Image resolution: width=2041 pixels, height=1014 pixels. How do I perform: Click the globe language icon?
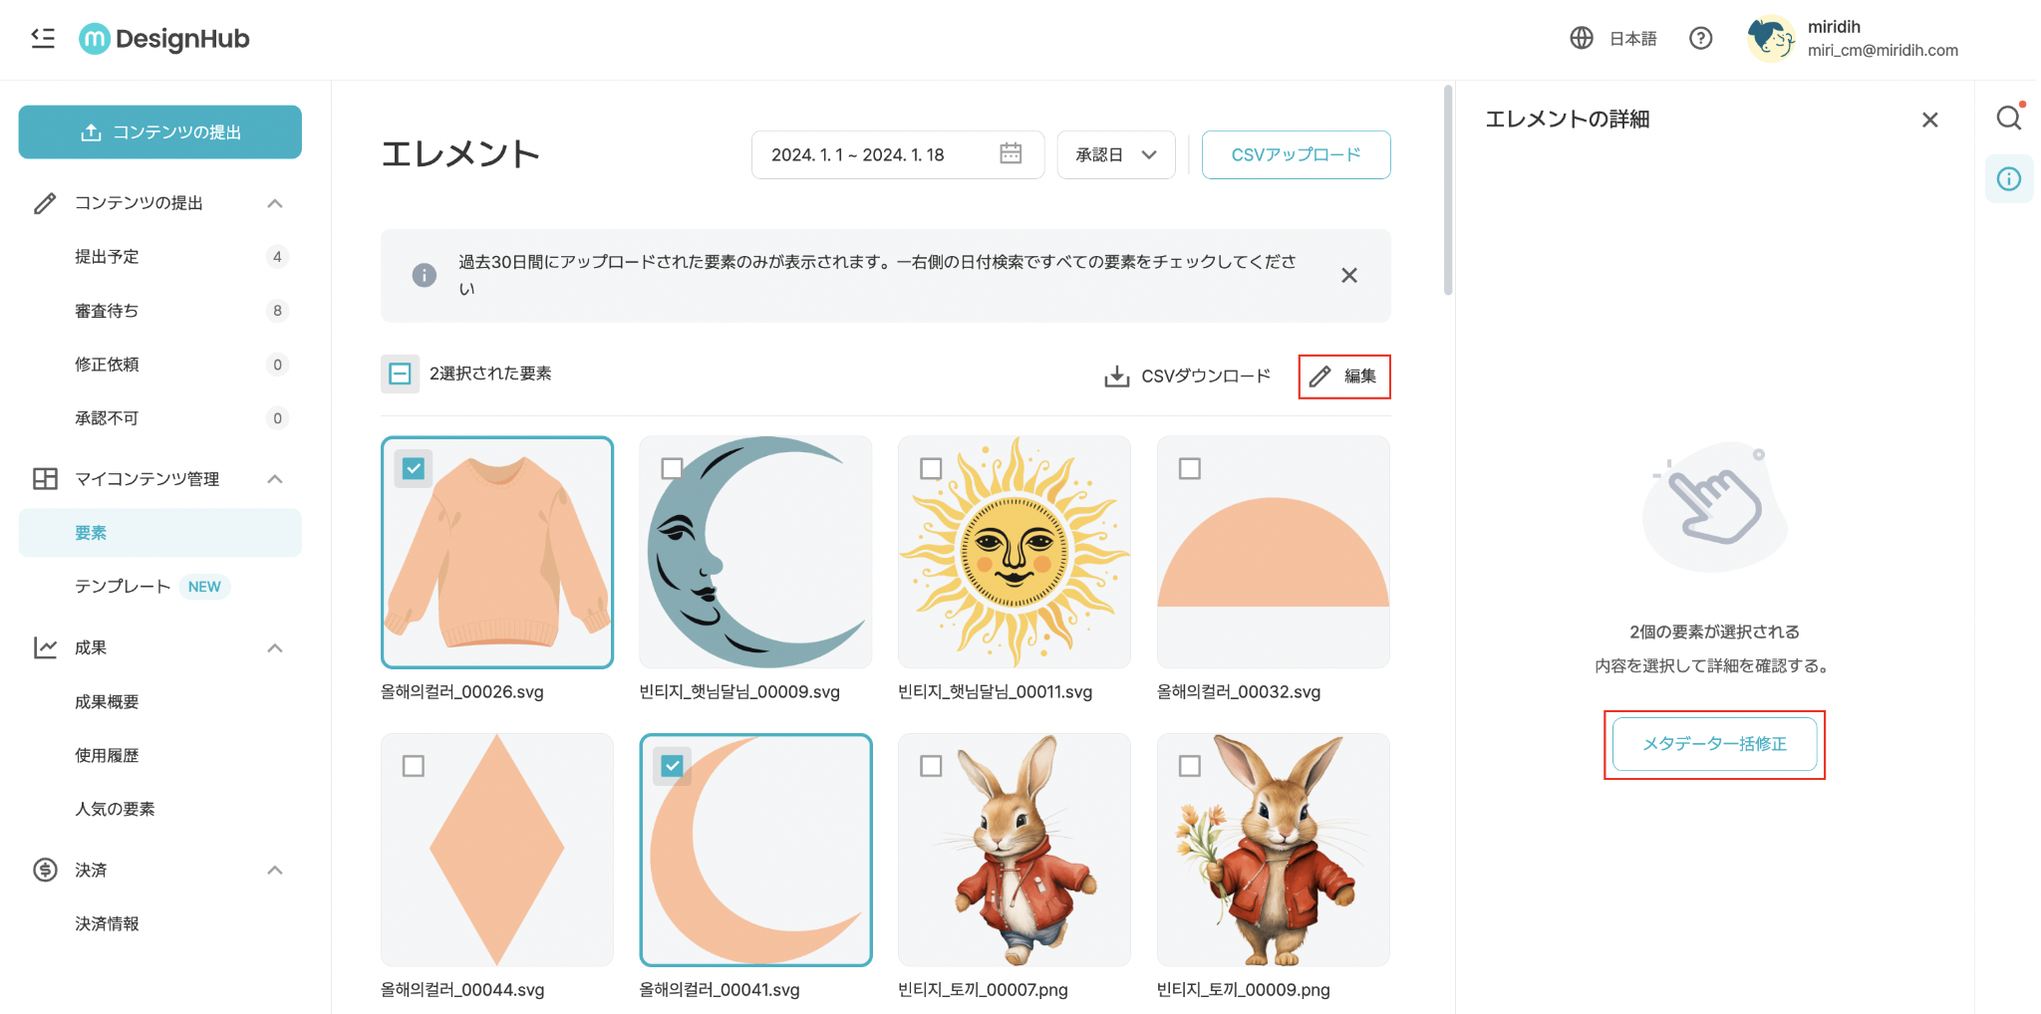pyautogui.click(x=1581, y=38)
